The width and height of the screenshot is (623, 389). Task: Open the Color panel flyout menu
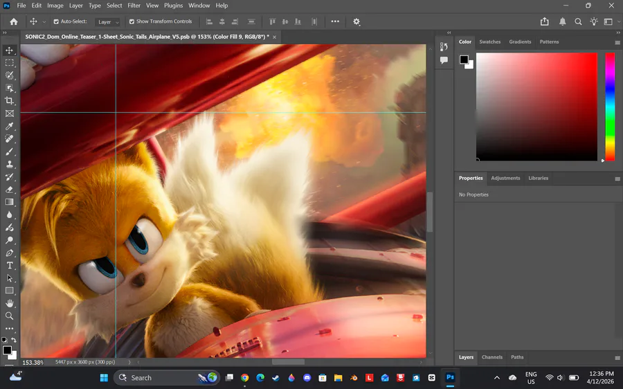(x=617, y=42)
